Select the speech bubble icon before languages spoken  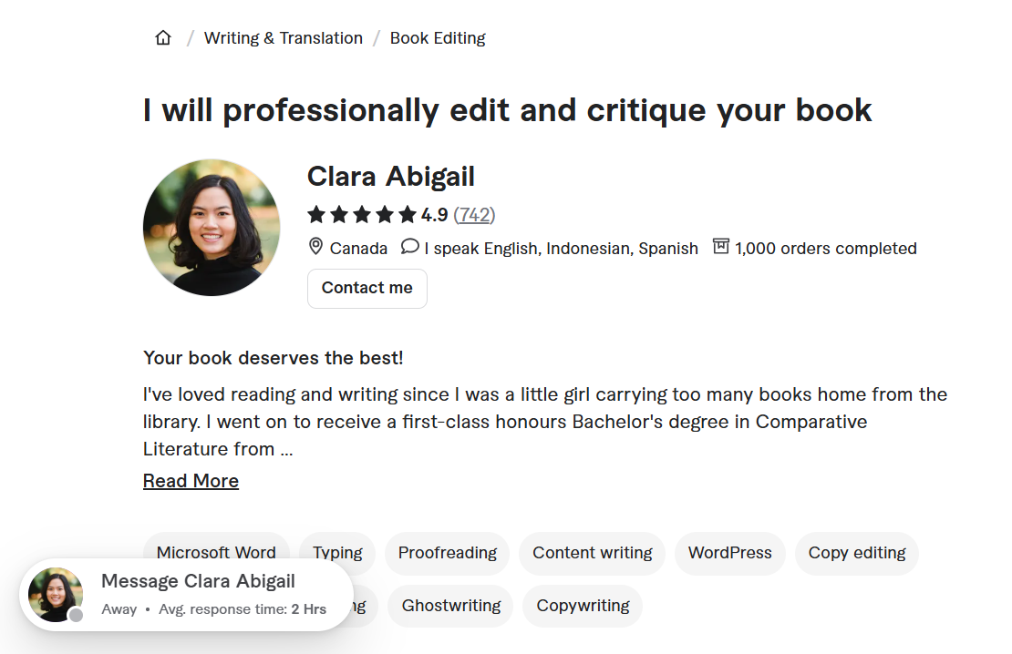409,247
